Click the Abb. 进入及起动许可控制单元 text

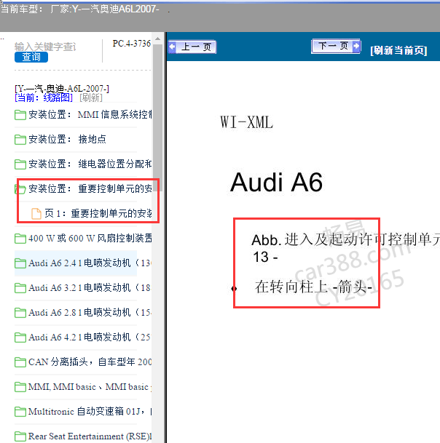[x=345, y=239]
